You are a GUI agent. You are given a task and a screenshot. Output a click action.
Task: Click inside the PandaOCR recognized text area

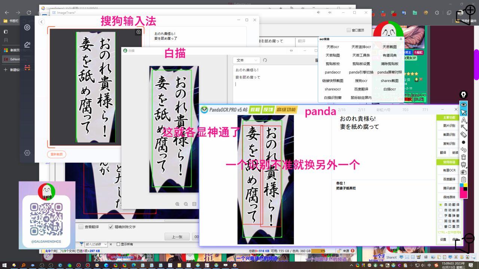pos(382,149)
